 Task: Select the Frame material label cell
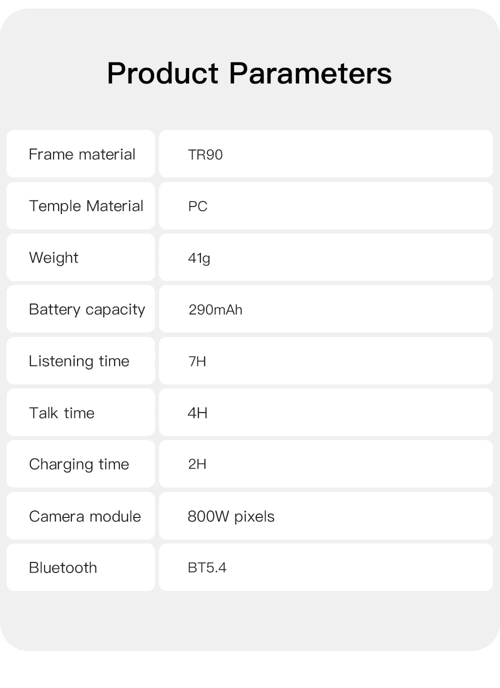click(81, 154)
